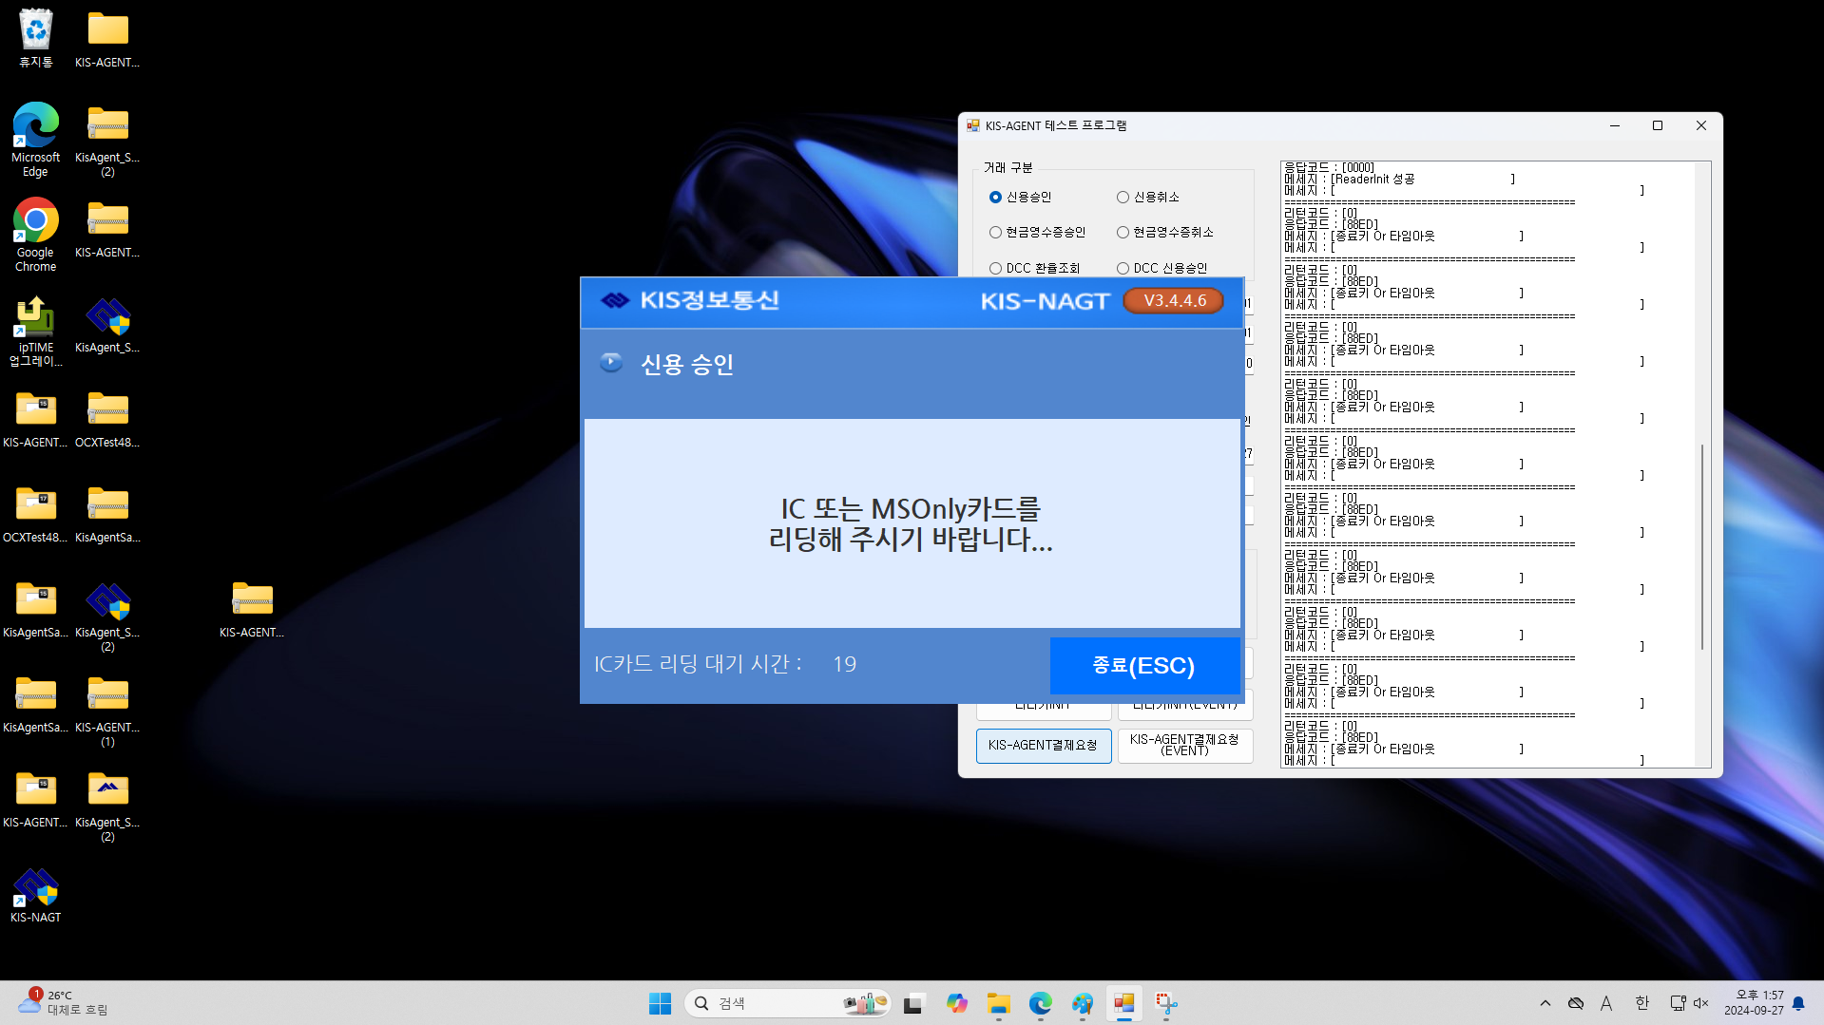The width and height of the screenshot is (1824, 1025).
Task: Click the Windows Start button in taskbar
Action: pyautogui.click(x=660, y=1003)
